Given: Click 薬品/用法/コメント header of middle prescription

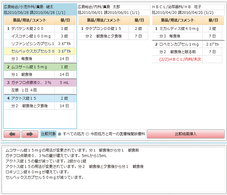Looking at the screenshot, I should (103, 20).
